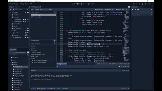Toggle alphabetical sorting of methods
Screen dimensions: 162x91
tap(55, 41)
